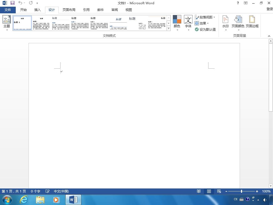Click the 登录 sign-in link
Viewport: 273px width, 205px height.
[x=270, y=9]
